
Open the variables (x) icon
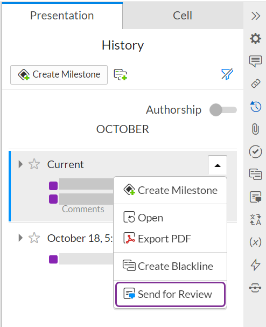[x=255, y=242]
